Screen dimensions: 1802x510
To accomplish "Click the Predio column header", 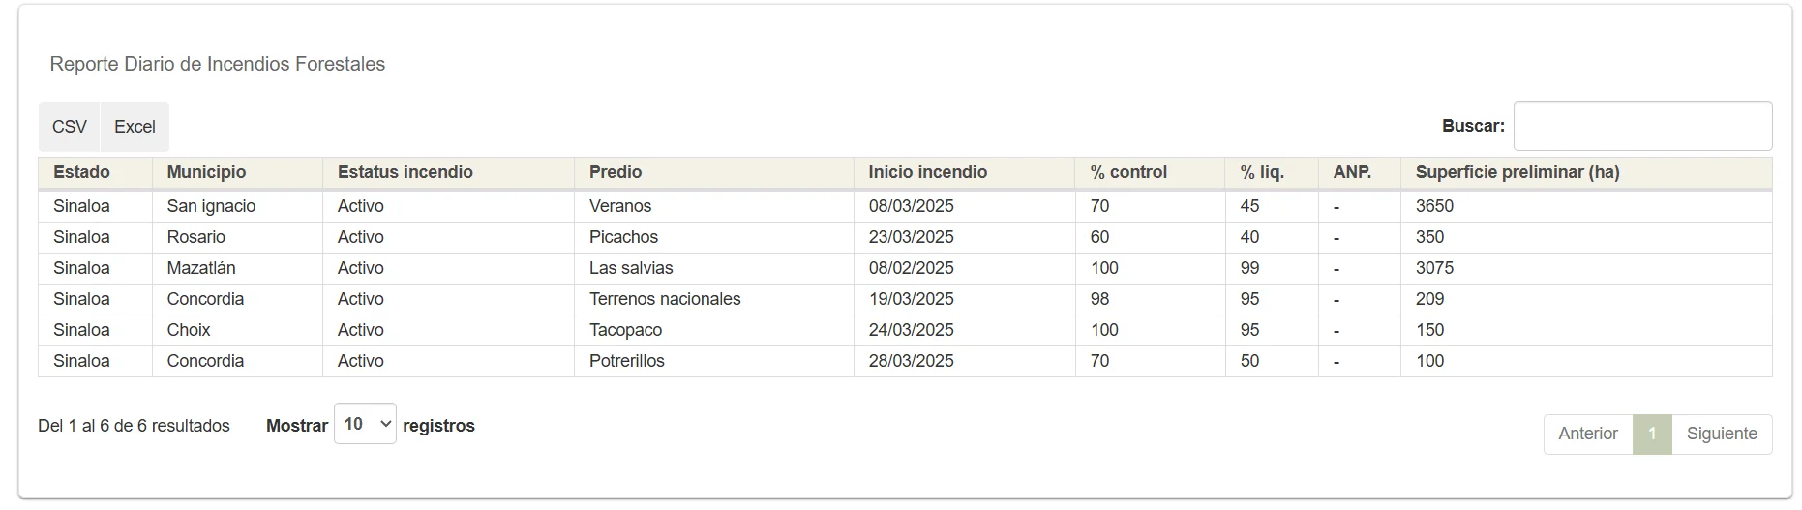I will click(616, 172).
